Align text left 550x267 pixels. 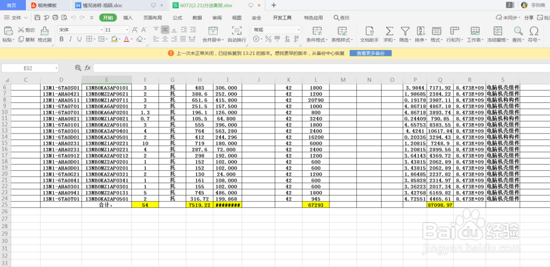156,39
